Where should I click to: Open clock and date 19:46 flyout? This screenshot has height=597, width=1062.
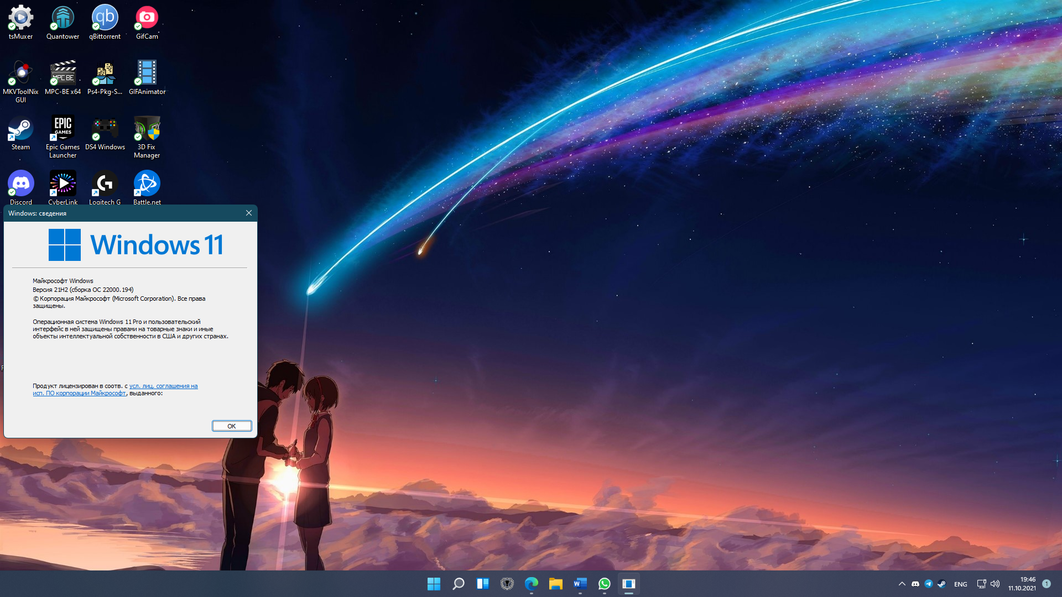pyautogui.click(x=1022, y=584)
